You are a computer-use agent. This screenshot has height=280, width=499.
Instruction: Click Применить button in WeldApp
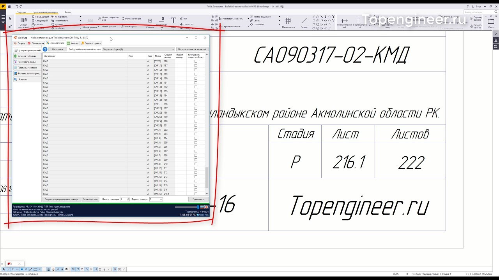[198, 199]
